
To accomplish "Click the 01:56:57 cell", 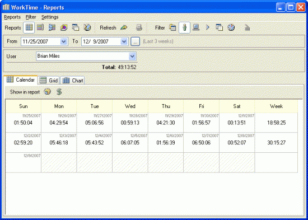I will (x=202, y=123).
